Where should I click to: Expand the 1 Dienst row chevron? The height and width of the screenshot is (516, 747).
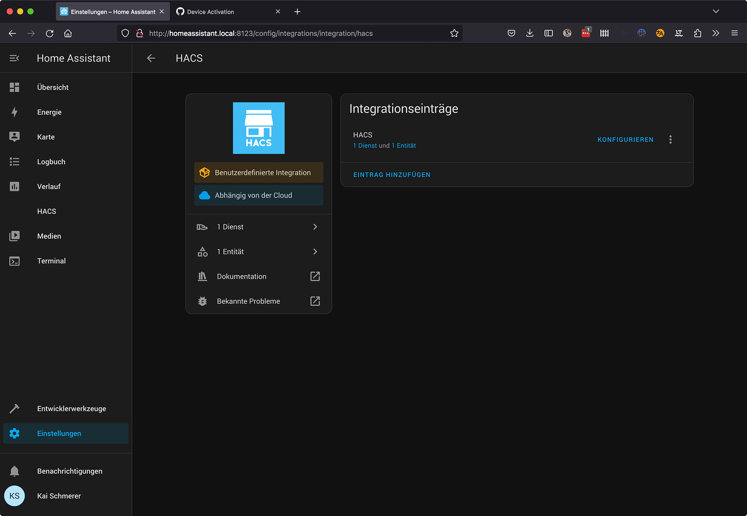(315, 227)
